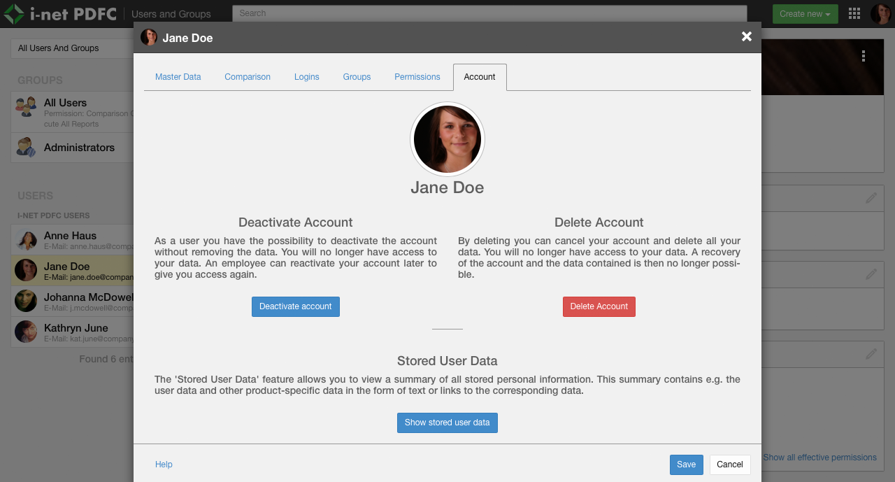Click Show stored user data button
The image size is (895, 482).
coord(447,423)
